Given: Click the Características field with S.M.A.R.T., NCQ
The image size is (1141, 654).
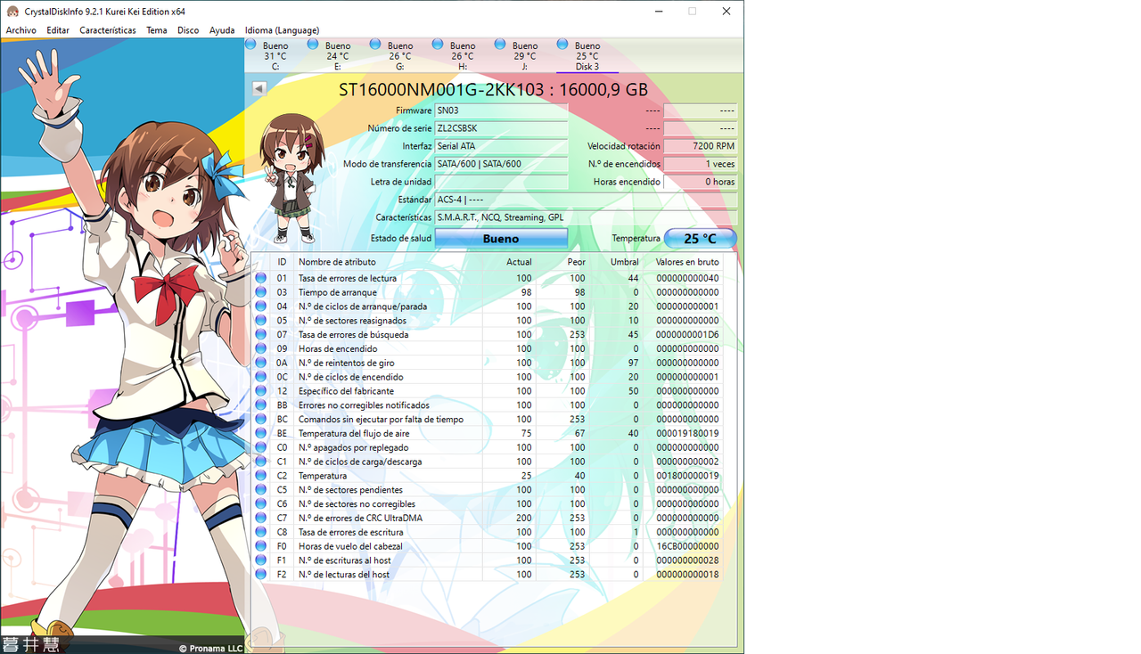Looking at the screenshot, I should [586, 217].
